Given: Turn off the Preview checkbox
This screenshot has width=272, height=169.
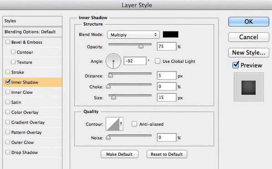Looking at the screenshot, I should 236,65.
